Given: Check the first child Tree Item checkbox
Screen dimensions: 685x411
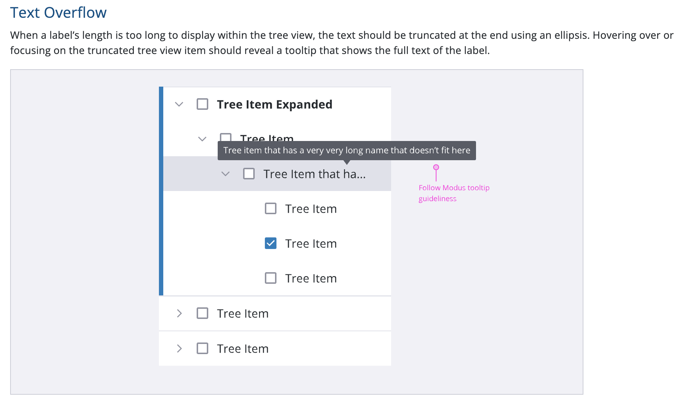Looking at the screenshot, I should click(271, 208).
